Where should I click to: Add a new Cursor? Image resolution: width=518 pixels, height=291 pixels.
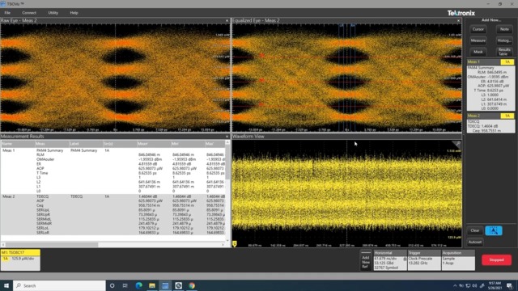pos(478,29)
